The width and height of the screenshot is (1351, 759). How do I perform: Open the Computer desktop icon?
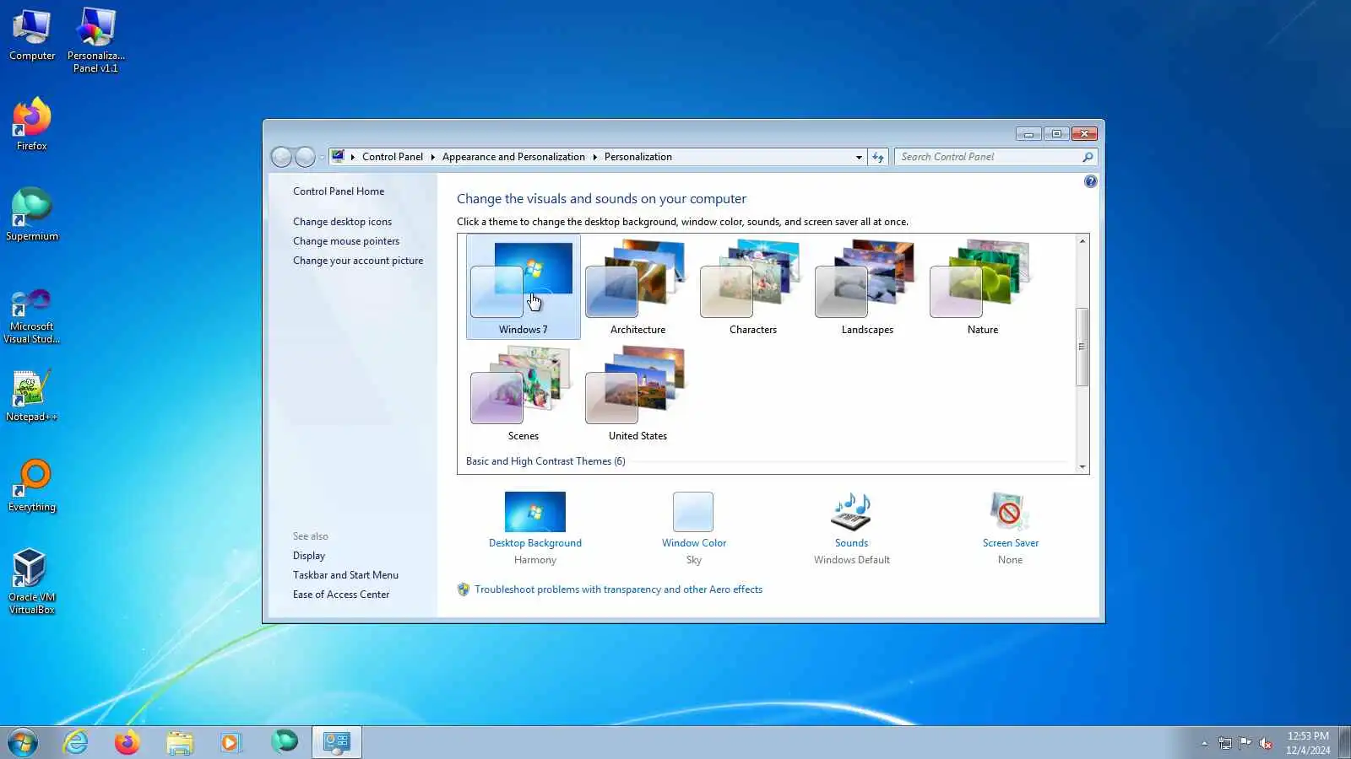[x=32, y=35]
